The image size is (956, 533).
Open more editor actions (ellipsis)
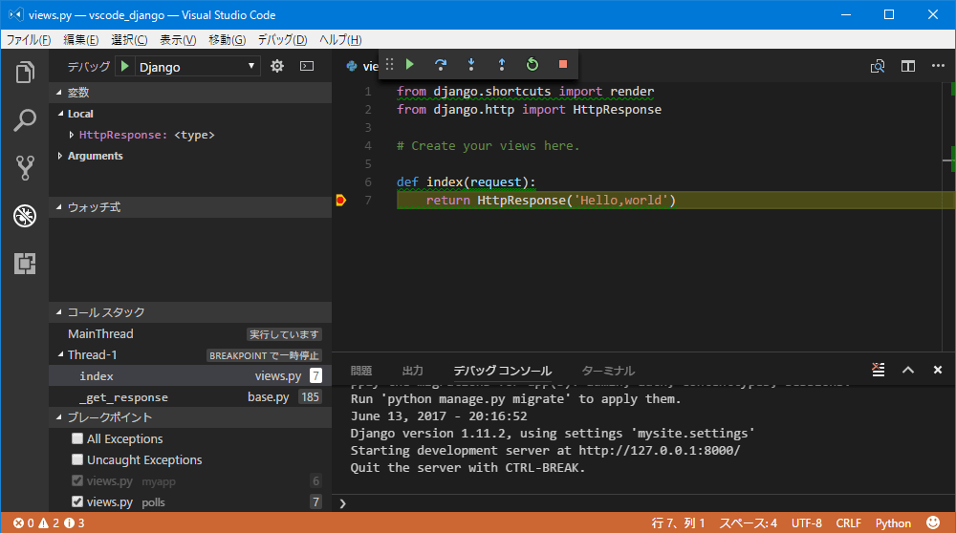pos(939,66)
